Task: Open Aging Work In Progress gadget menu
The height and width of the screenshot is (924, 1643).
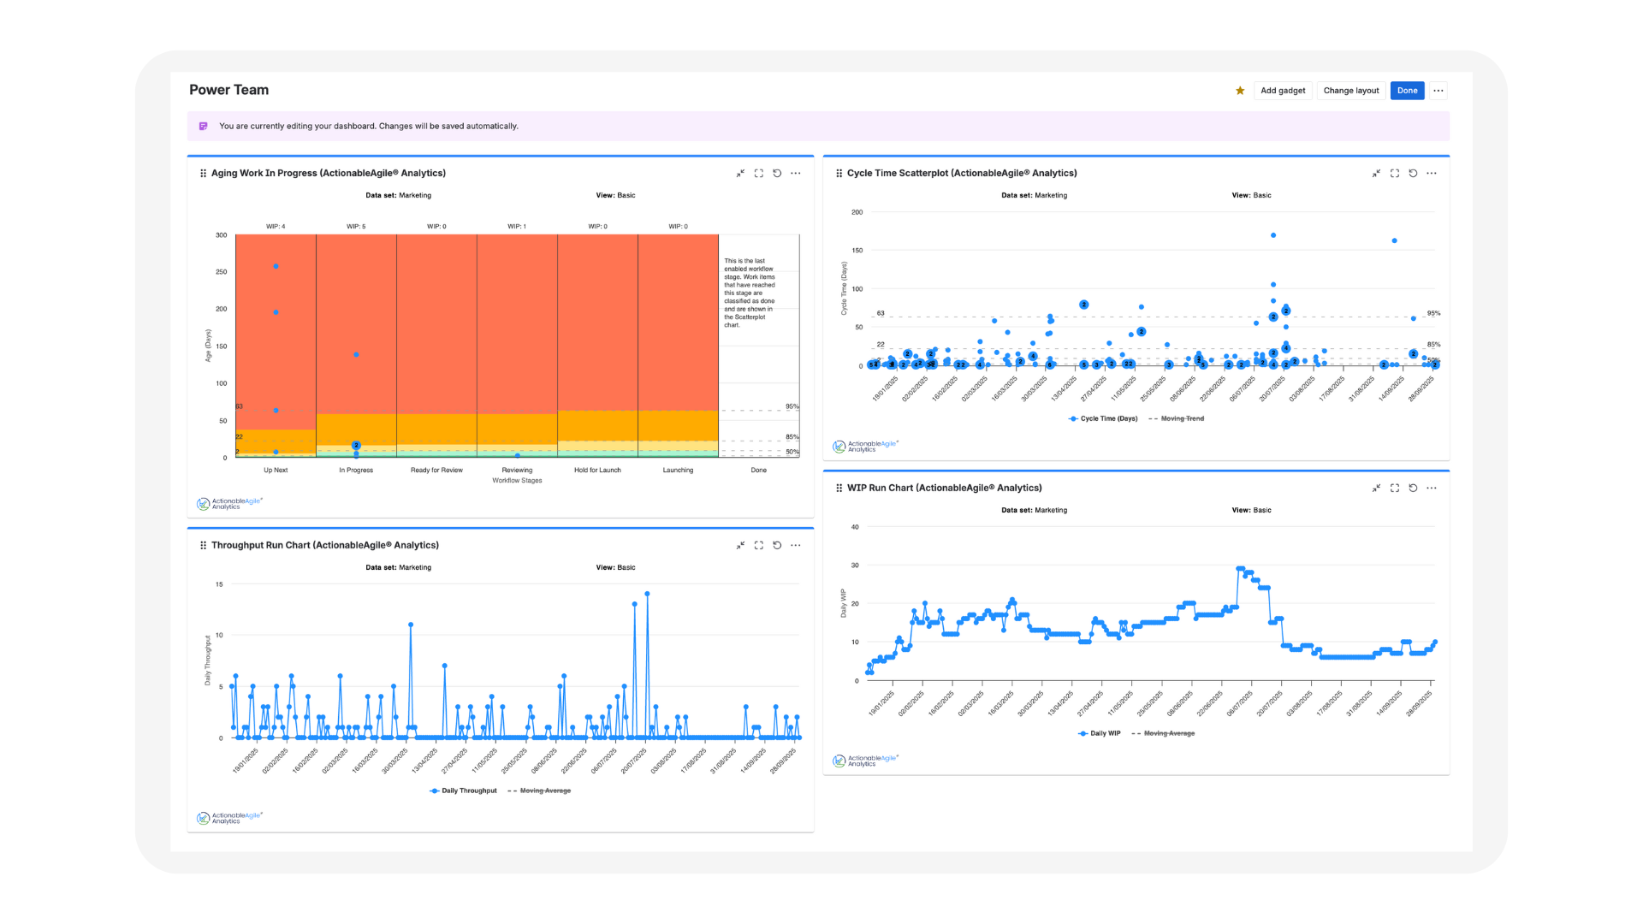Action: [x=796, y=174]
